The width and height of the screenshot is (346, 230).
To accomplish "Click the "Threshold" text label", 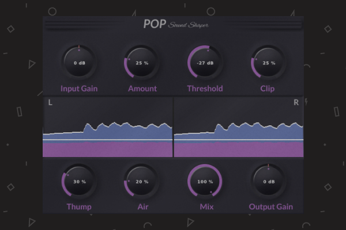I will pos(205,89).
